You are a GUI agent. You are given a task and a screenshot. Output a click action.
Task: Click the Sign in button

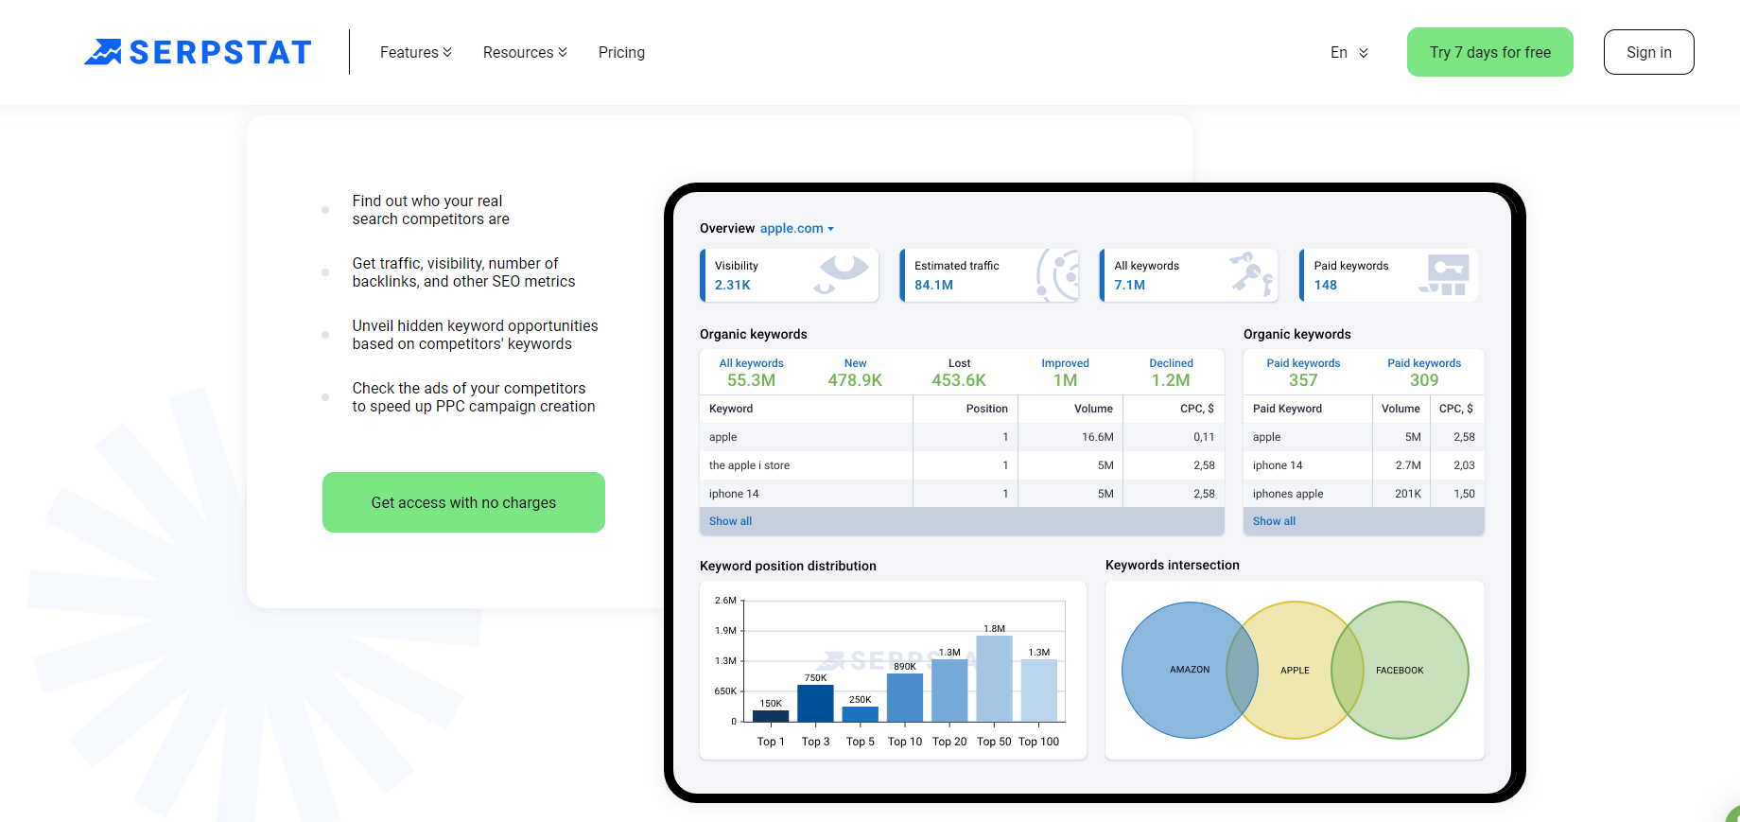click(x=1649, y=52)
